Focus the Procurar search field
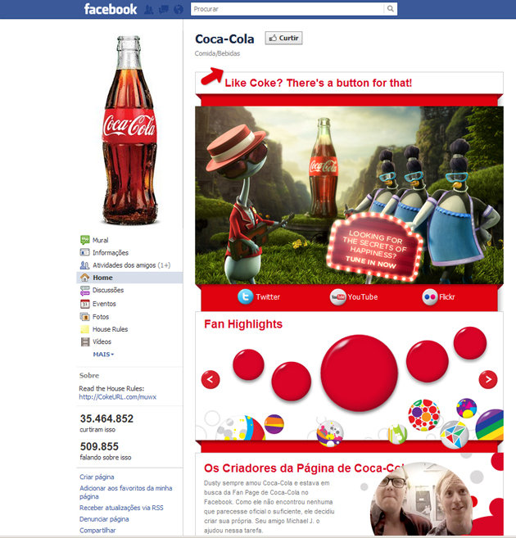Screen dimensions: 516x538 pos(287,9)
